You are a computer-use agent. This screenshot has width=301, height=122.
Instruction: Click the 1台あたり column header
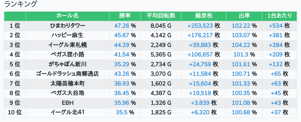pos(280,16)
